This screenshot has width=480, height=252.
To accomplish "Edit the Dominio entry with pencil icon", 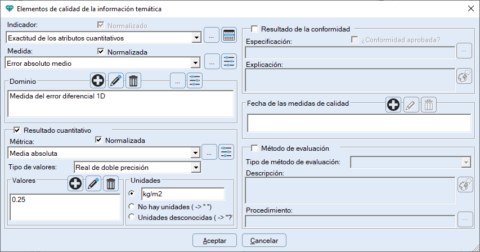I will 115,81.
